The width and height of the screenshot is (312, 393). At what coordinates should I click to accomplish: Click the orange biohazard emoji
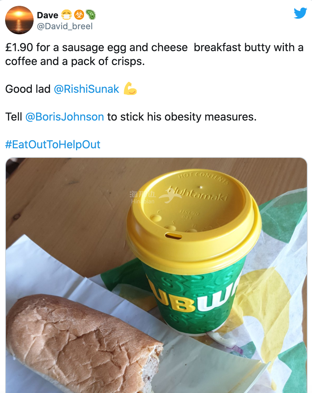coord(79,15)
